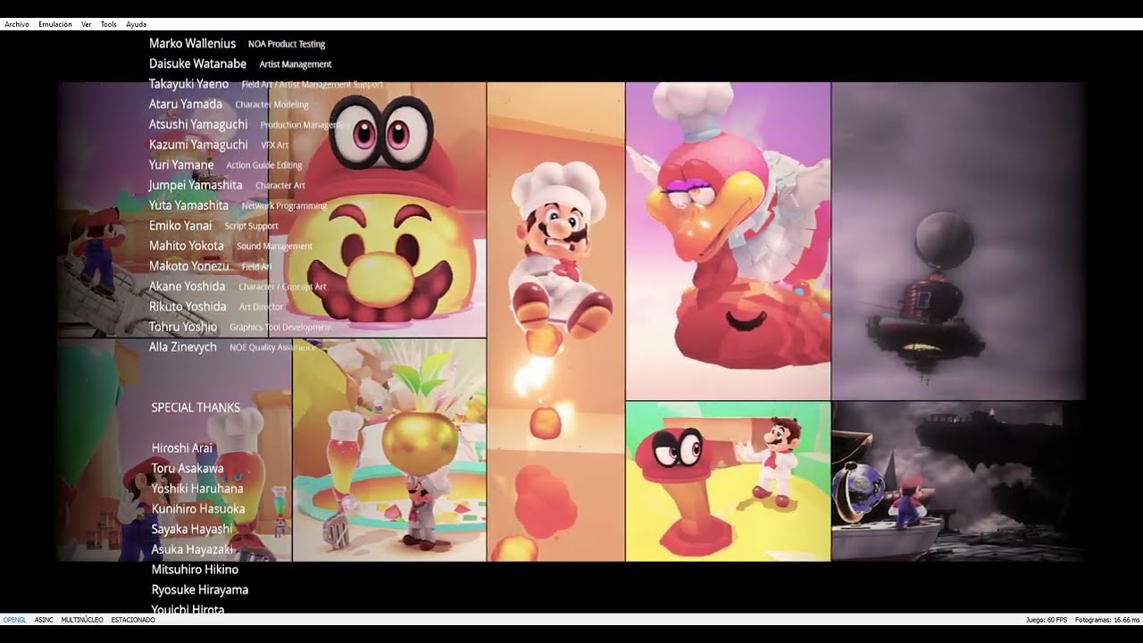Click the golden turnip chef Mario picture
1143x643 pixels.
(389, 450)
